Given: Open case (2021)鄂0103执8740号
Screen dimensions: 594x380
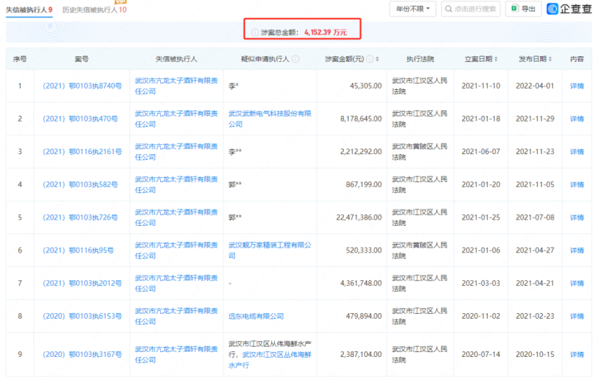Looking at the screenshot, I should point(82,86).
